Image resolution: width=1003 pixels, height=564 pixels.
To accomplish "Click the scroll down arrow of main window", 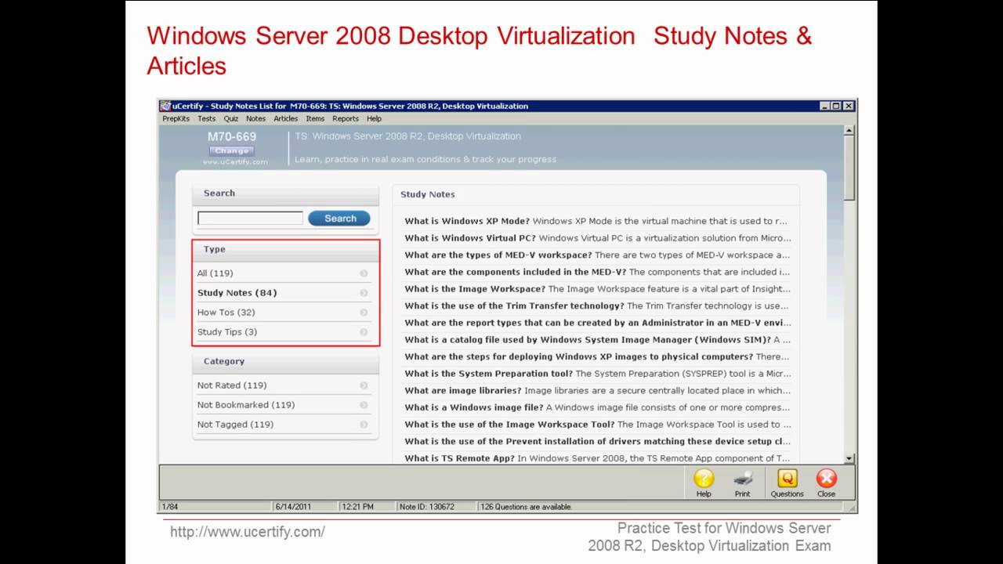I will [x=849, y=458].
